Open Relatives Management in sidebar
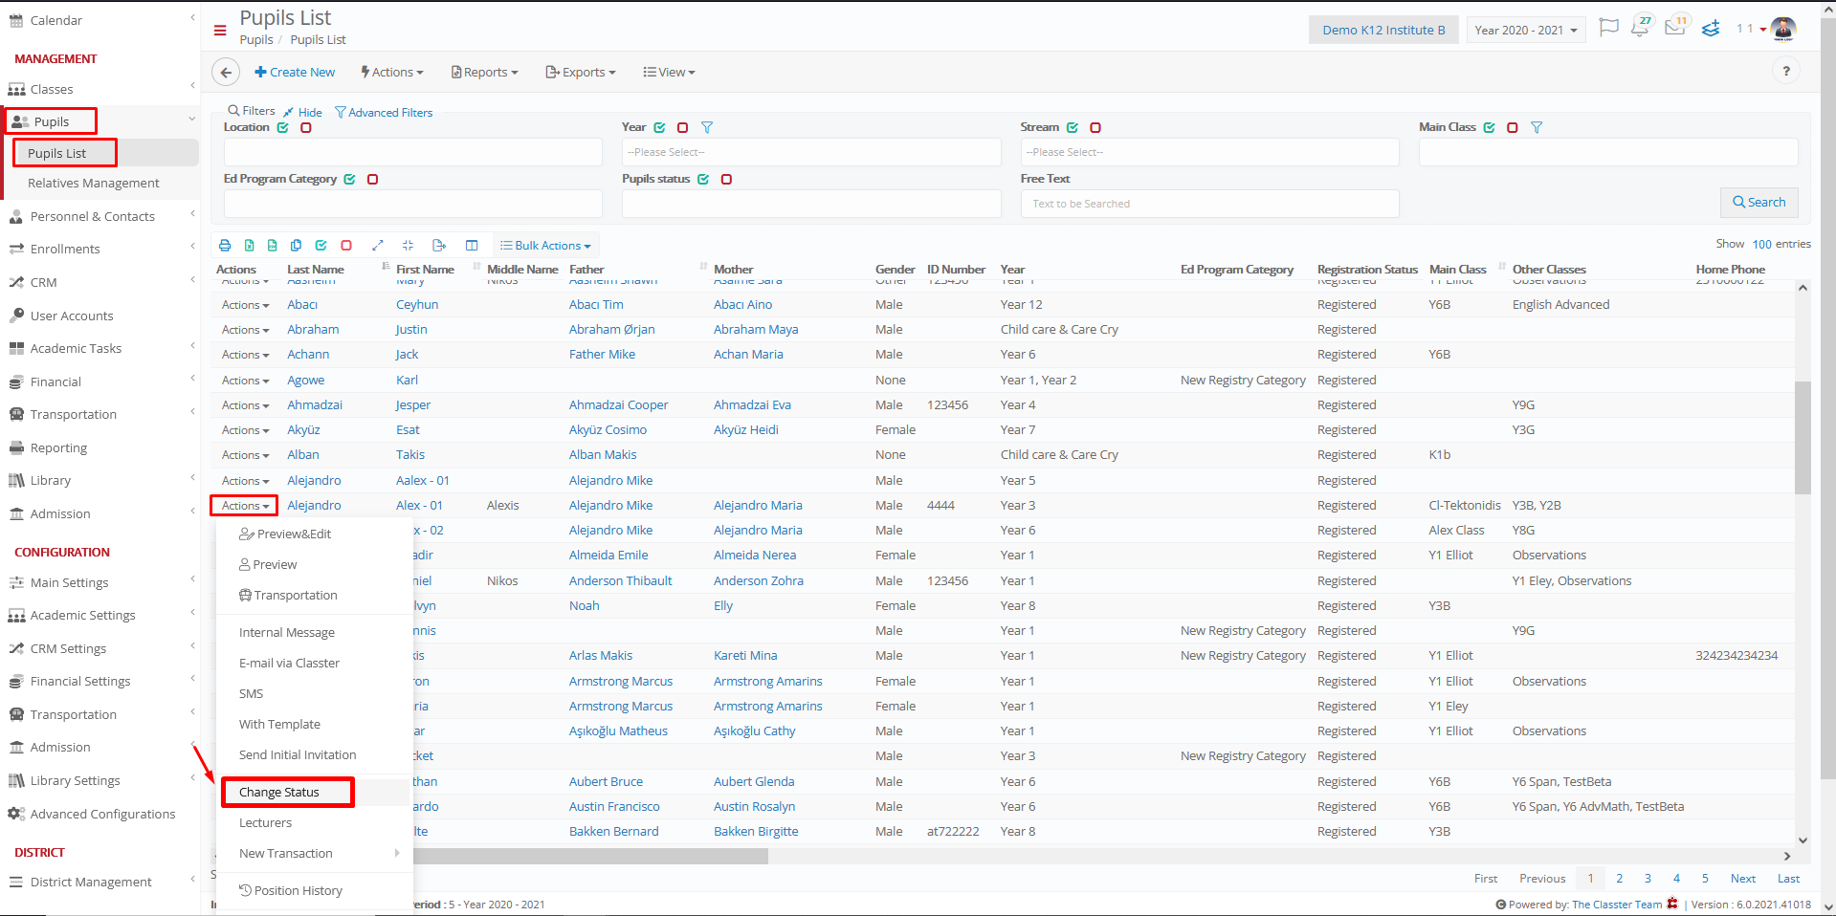Viewport: 1836px width, 916px height. [x=94, y=183]
